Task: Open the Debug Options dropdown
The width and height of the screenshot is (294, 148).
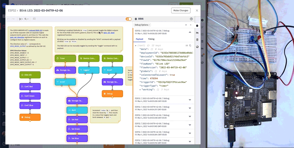Action: click(142, 25)
